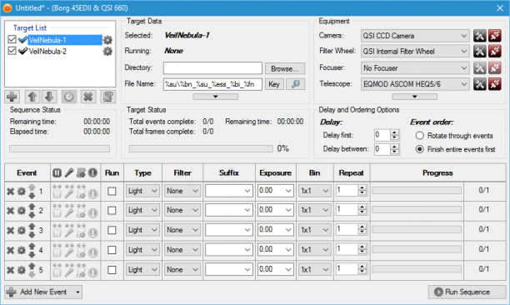Viewport: 510px width, 305px height.
Task: Click the Browse button
Action: coord(285,68)
